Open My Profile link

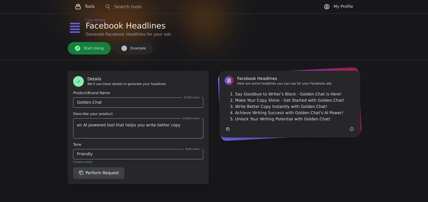(343, 7)
